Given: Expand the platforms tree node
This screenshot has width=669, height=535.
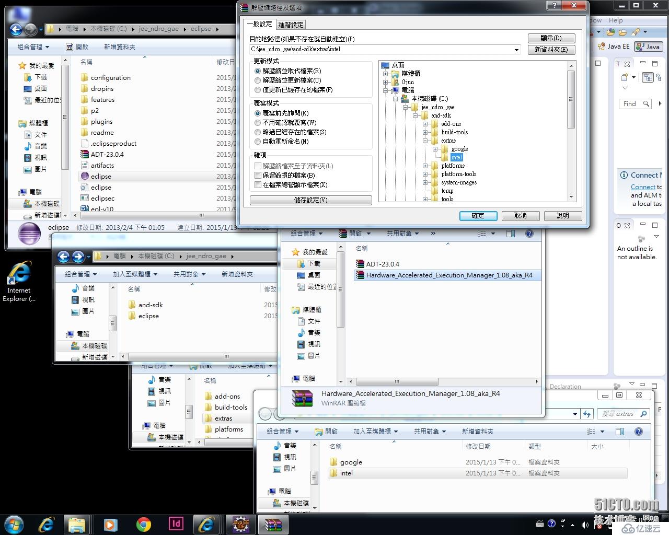Looking at the screenshot, I should (425, 166).
